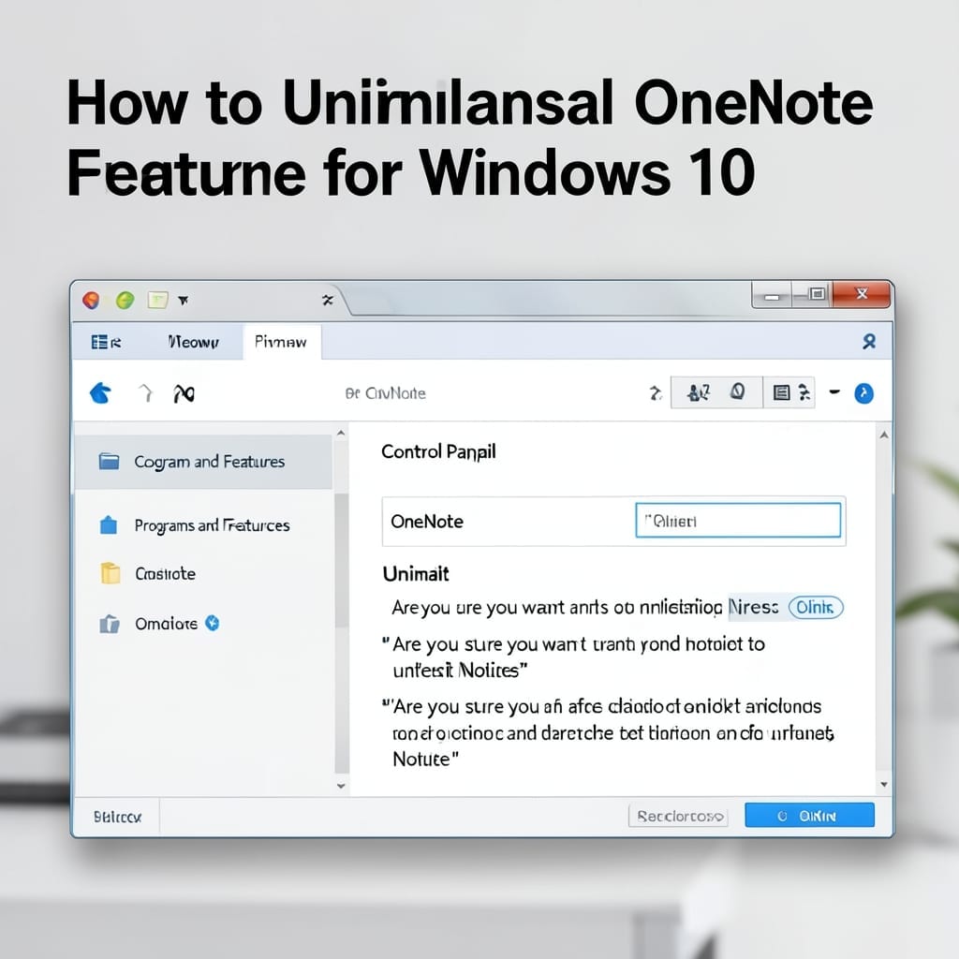Click the blue back arrow
This screenshot has width=959, height=959.
[101, 393]
